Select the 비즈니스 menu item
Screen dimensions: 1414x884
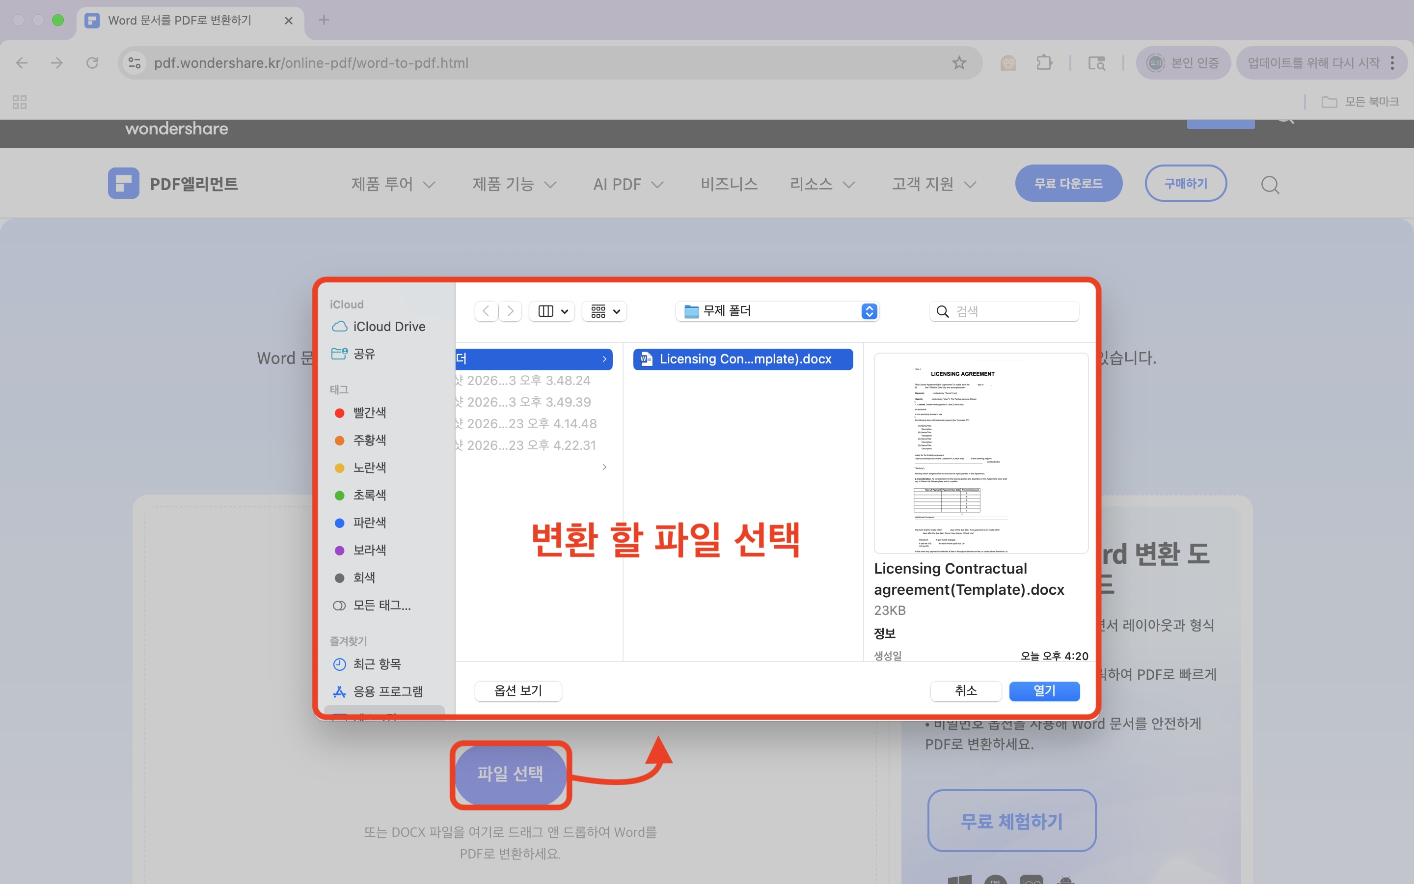(x=728, y=184)
